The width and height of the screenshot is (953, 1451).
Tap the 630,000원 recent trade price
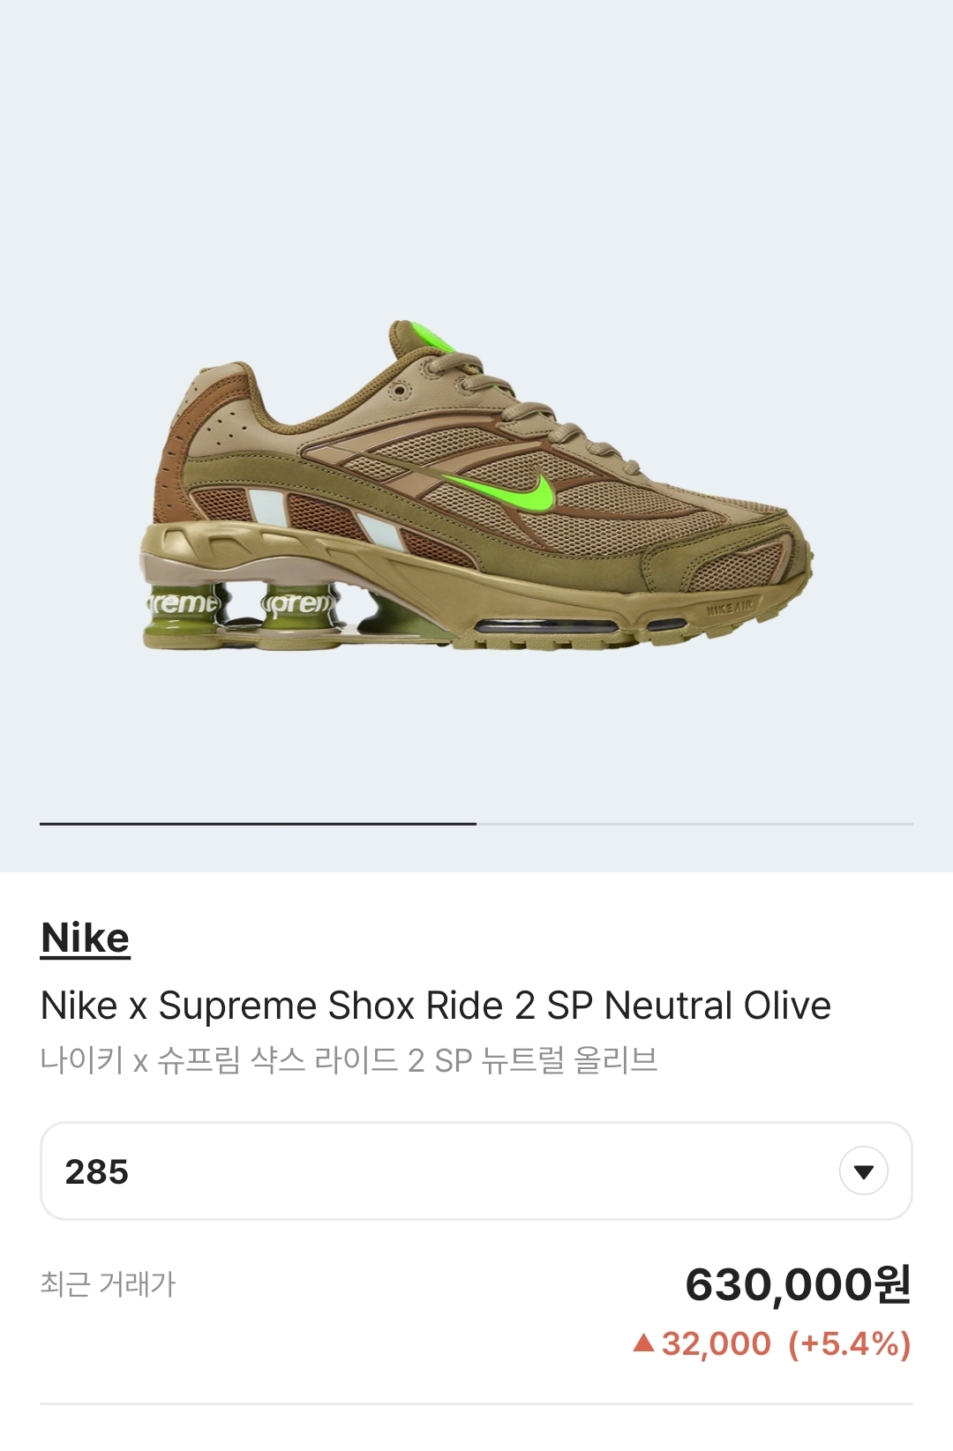[x=798, y=1284]
